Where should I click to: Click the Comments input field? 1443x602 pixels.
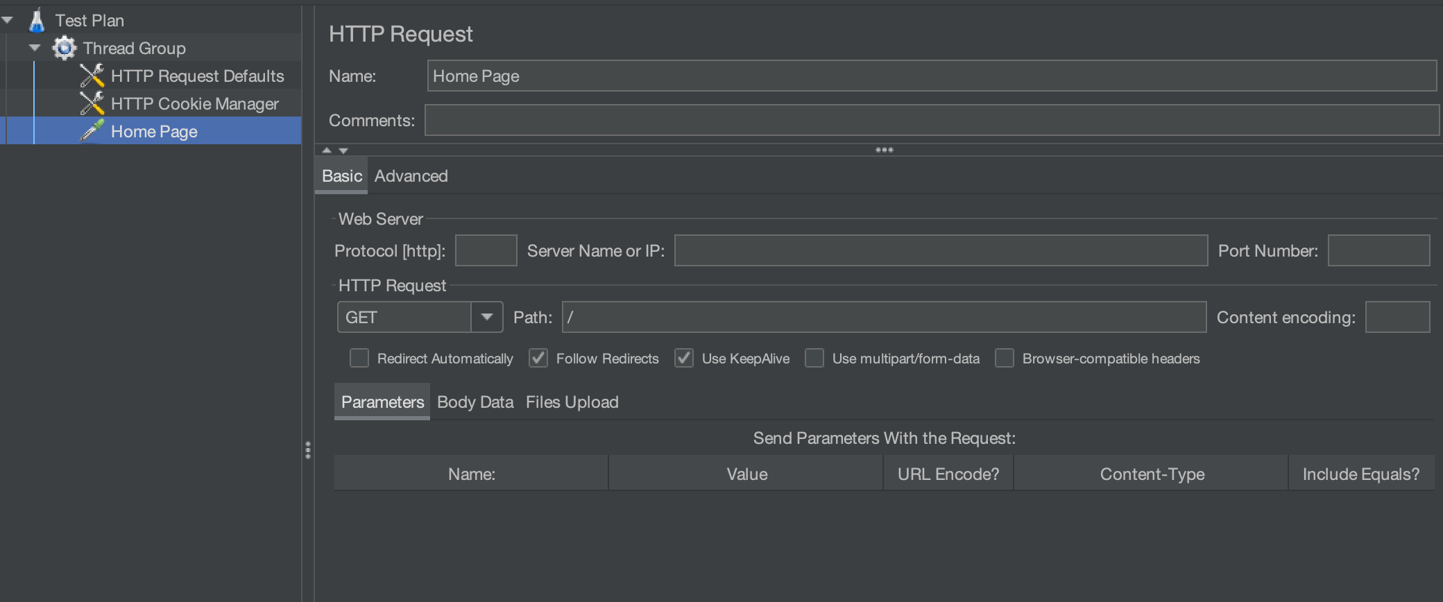[x=932, y=120]
